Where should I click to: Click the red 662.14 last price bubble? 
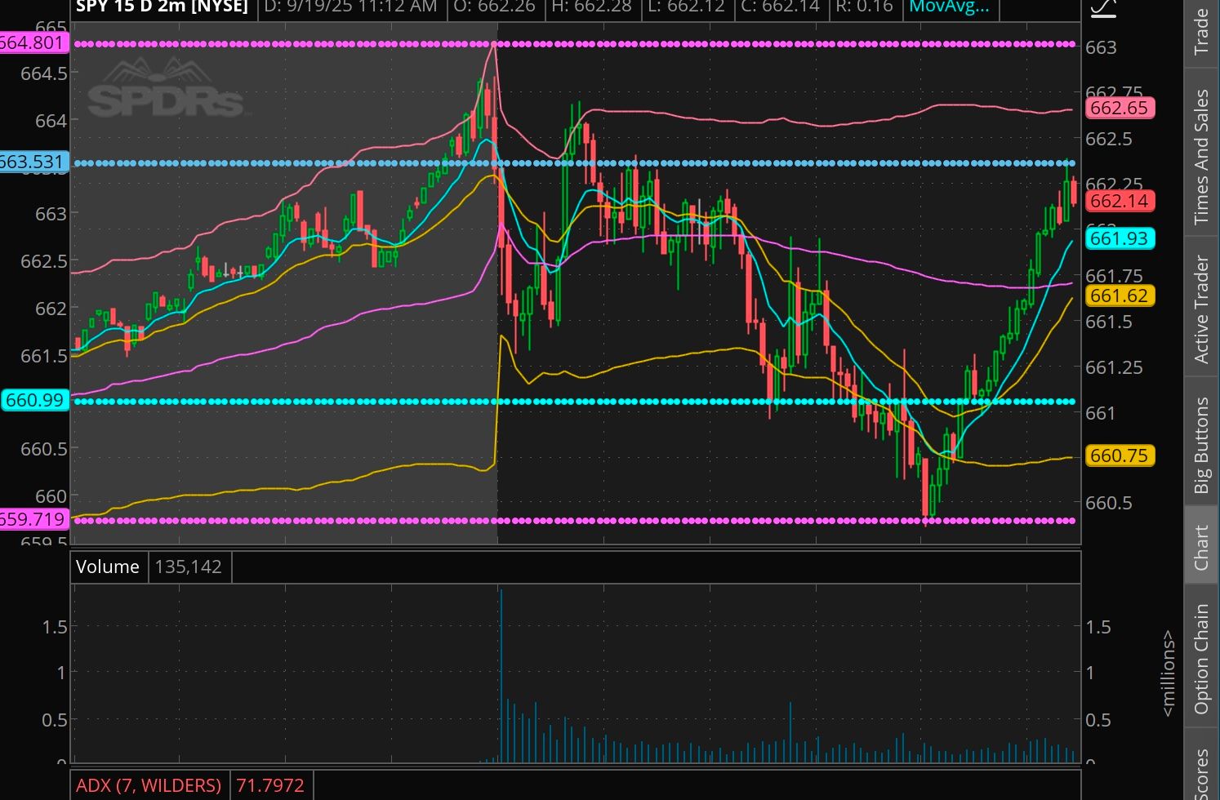(x=1119, y=201)
